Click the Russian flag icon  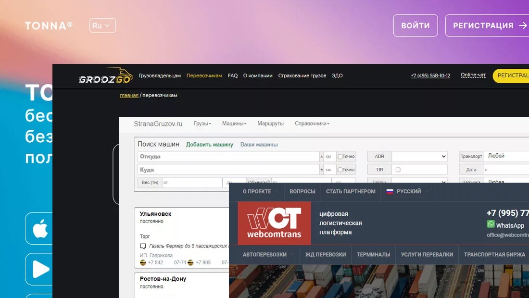click(390, 191)
